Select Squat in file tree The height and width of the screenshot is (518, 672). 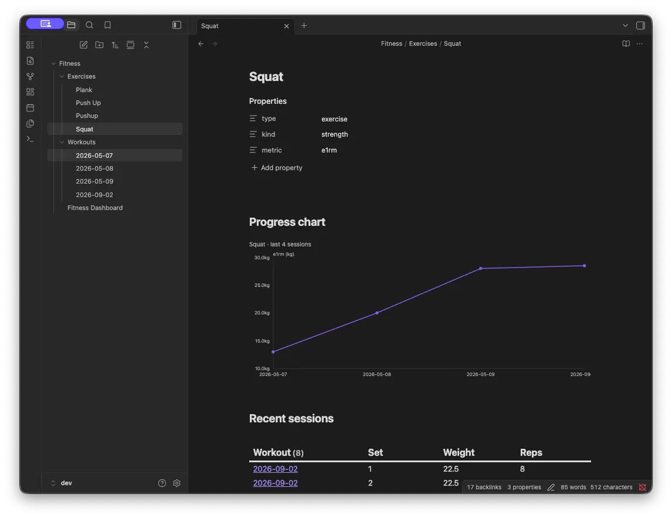tap(115, 129)
